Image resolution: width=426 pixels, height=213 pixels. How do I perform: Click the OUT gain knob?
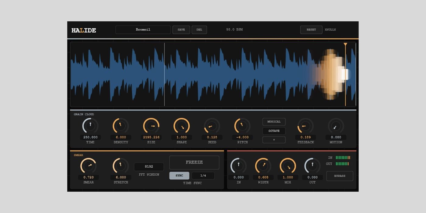tap(313, 166)
